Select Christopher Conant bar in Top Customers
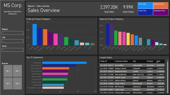 pyautogui.click(x=53, y=88)
